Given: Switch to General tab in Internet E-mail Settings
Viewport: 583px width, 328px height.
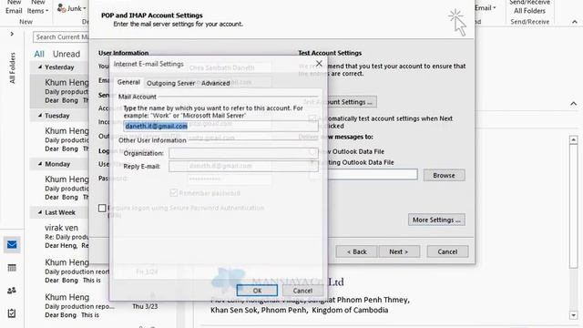Looking at the screenshot, I should pyautogui.click(x=128, y=82).
